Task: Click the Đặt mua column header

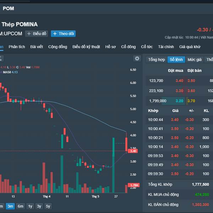Action: coord(175,71)
